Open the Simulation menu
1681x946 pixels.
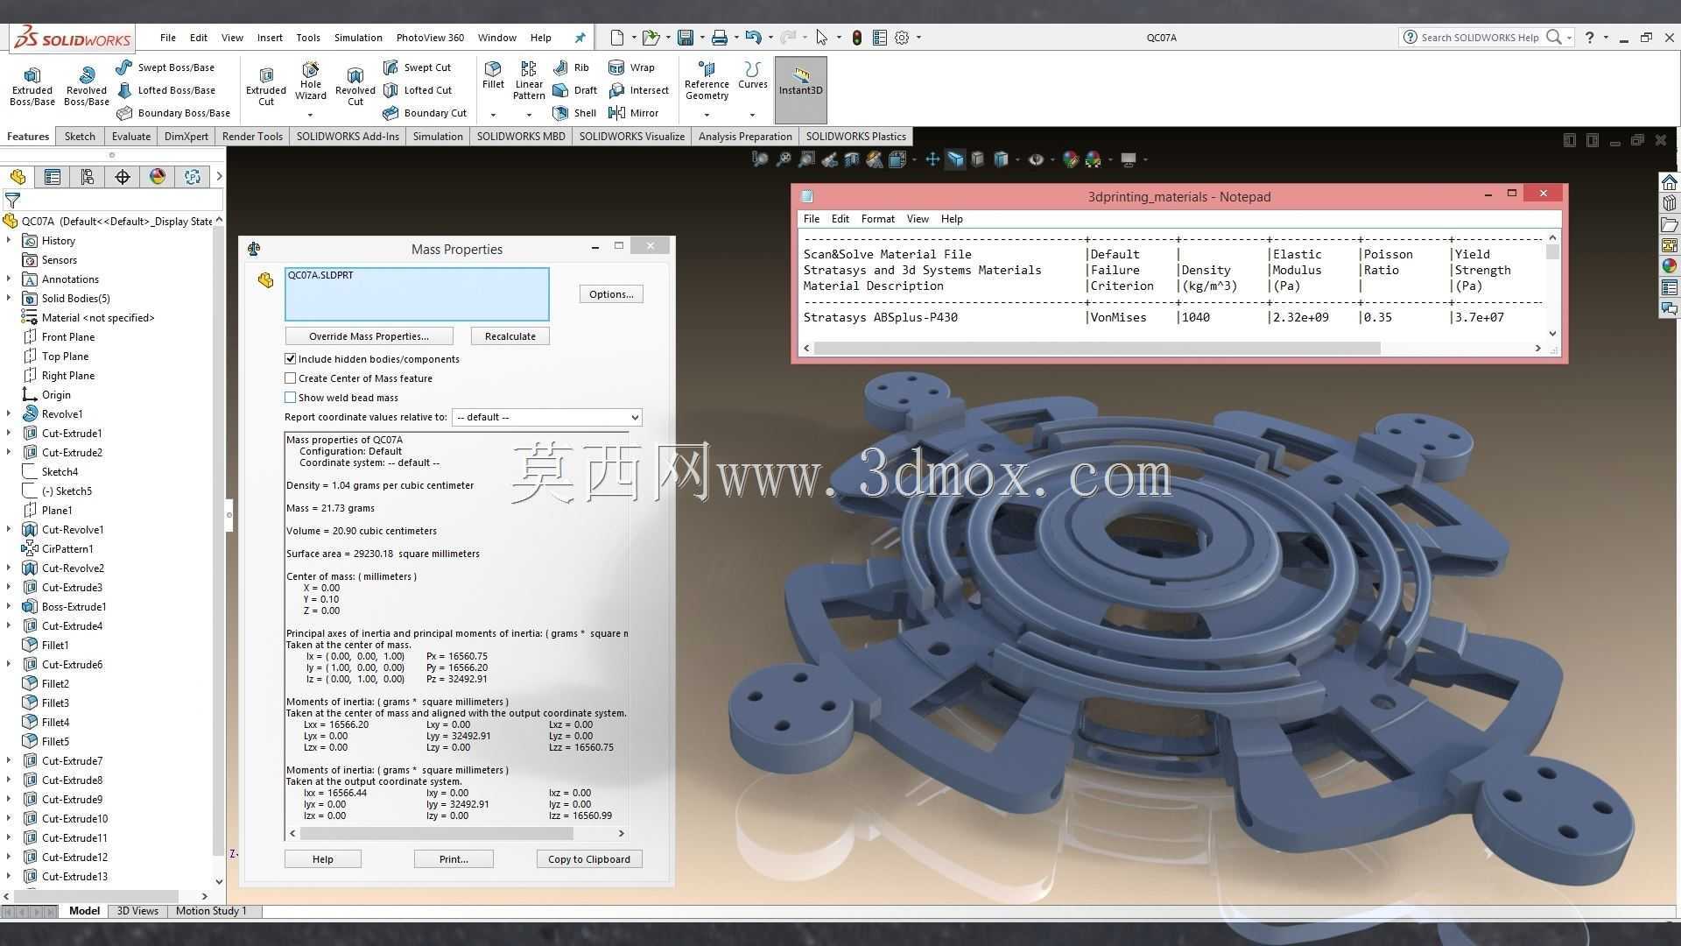coord(358,38)
